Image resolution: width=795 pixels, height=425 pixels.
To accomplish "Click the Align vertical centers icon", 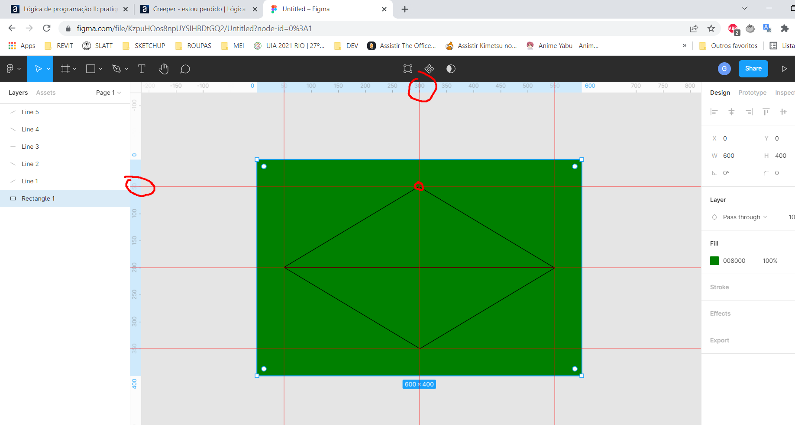I will [x=783, y=112].
